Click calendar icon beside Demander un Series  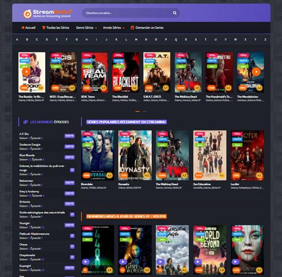point(133,28)
